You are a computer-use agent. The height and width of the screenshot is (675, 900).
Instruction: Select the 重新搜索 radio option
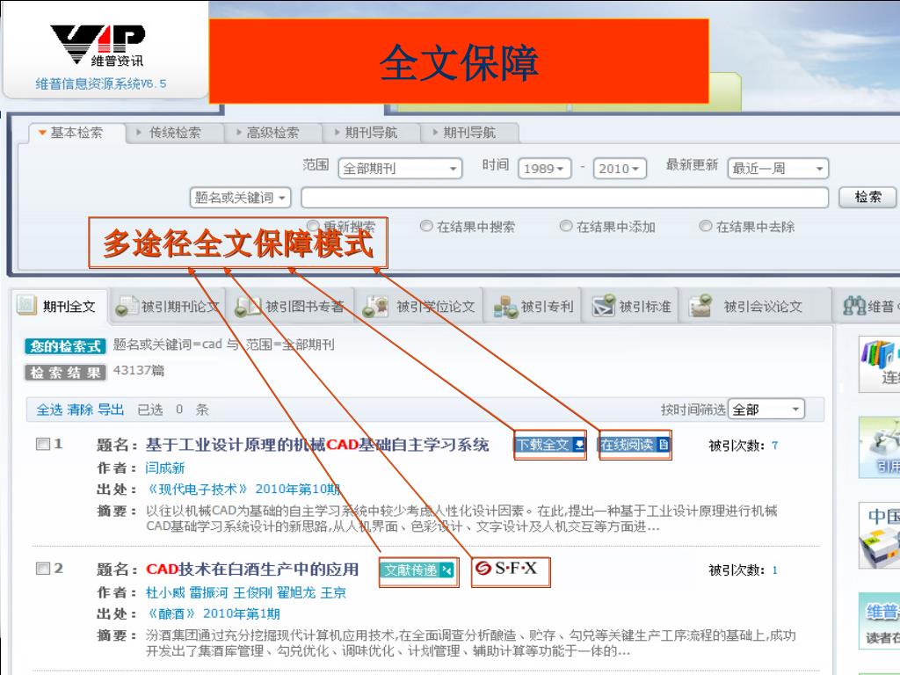pyautogui.click(x=313, y=226)
